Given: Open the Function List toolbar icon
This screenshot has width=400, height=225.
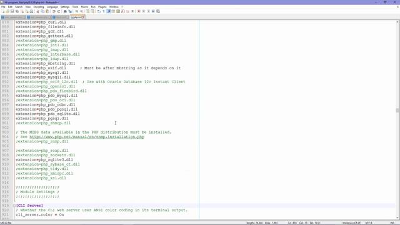Looking at the screenshot, I should tap(123, 11).
